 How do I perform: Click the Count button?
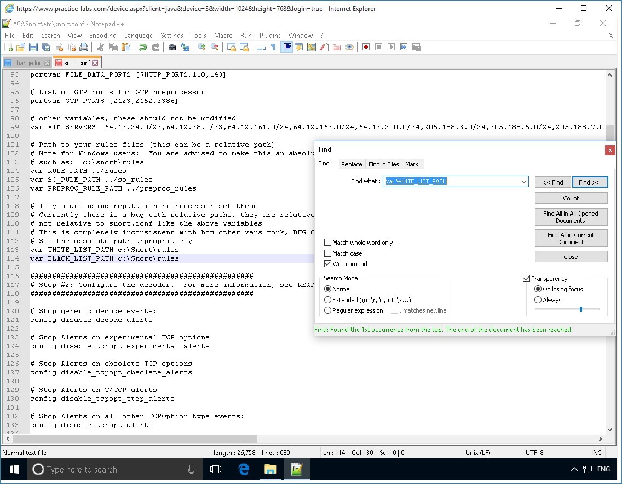click(571, 198)
